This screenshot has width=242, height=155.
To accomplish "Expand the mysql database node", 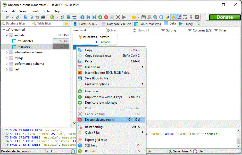I will (x=7, y=58).
